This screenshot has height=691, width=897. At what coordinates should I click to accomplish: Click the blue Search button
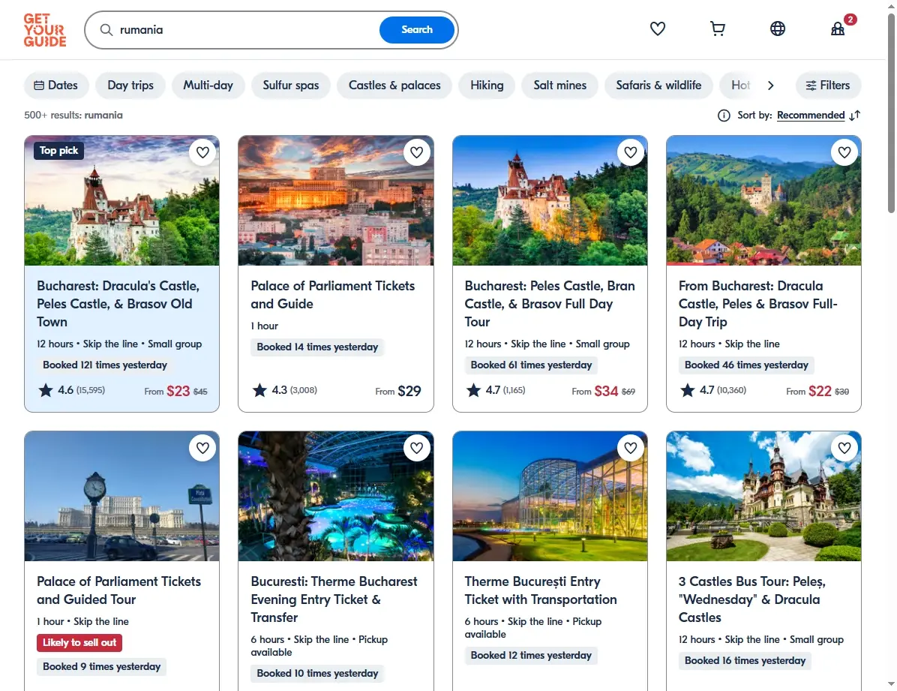417,30
